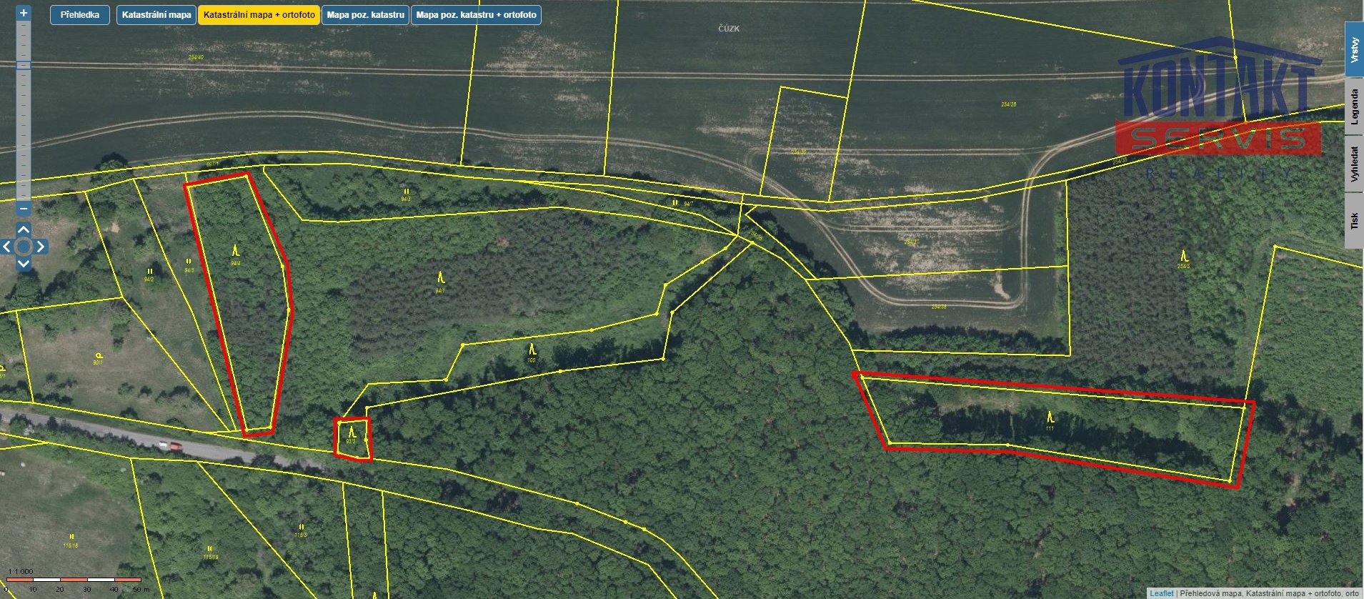Pan the map right with arrow

[x=41, y=247]
